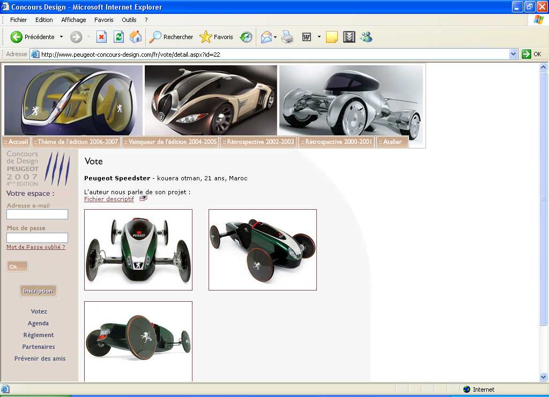This screenshot has width=549, height=397.
Task: Click the yellow concept car banner image
Action: pos(73,100)
